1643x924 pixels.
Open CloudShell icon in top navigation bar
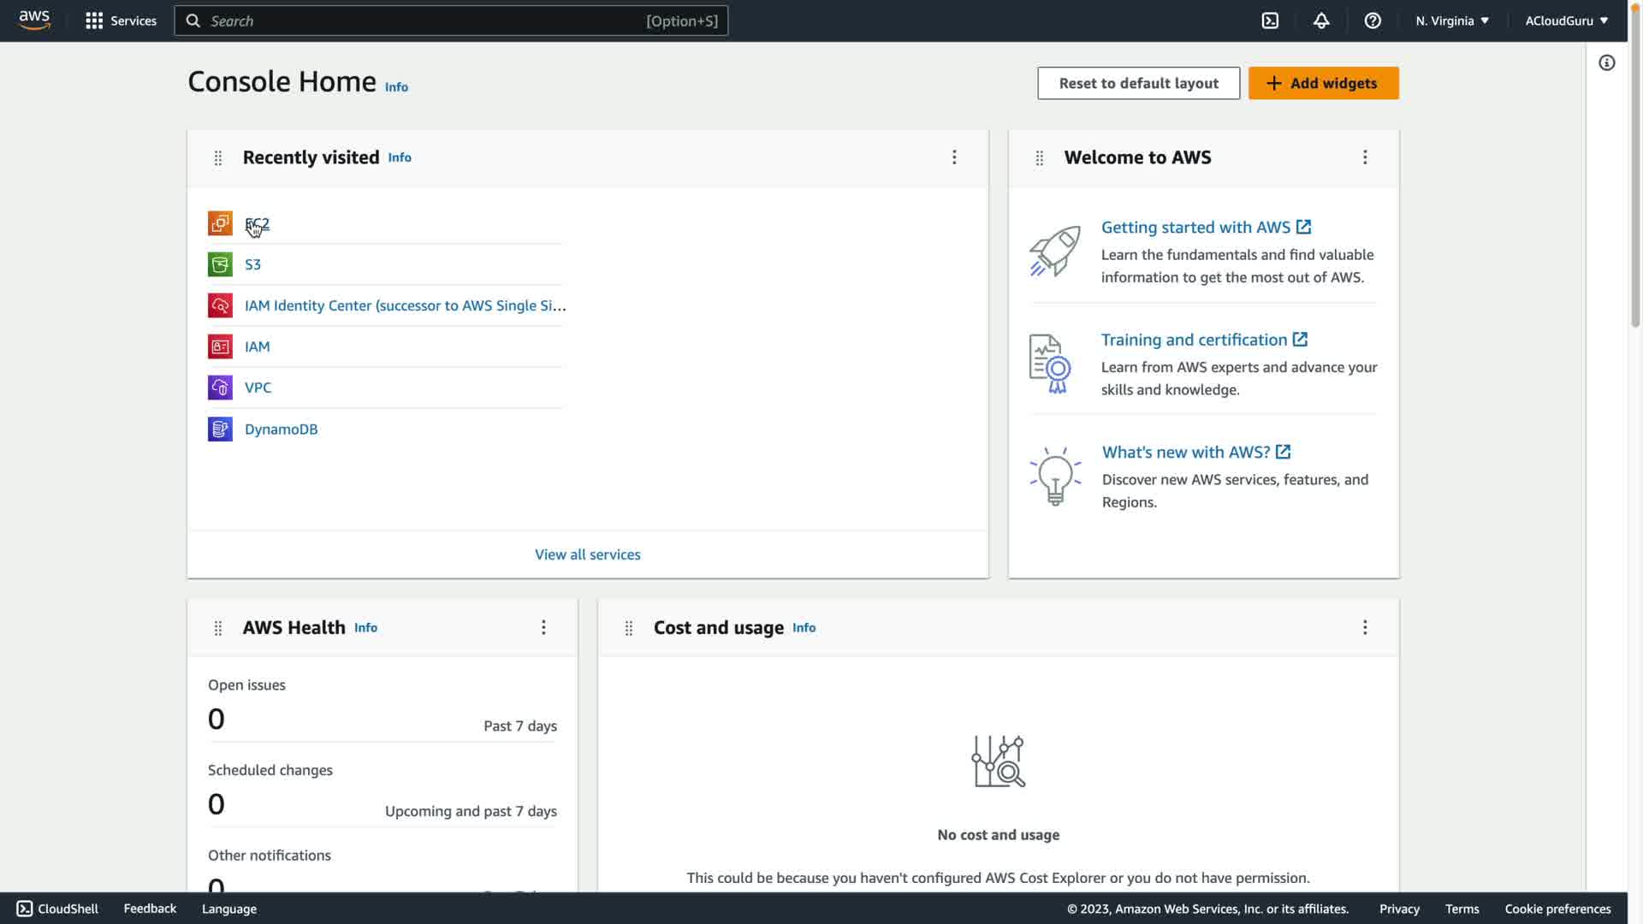(1270, 21)
